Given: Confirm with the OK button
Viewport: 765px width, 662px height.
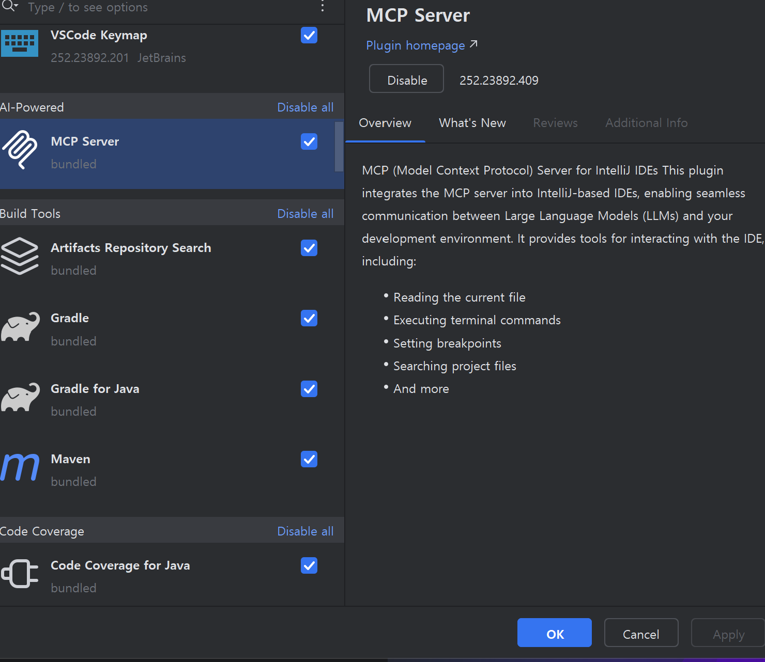Looking at the screenshot, I should click(555, 633).
